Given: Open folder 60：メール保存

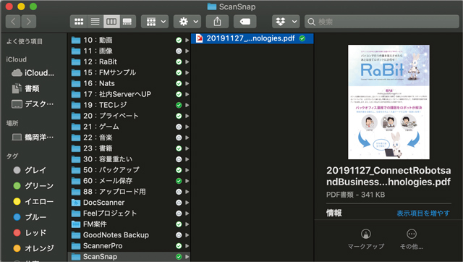Looking at the screenshot, I should point(129,181).
